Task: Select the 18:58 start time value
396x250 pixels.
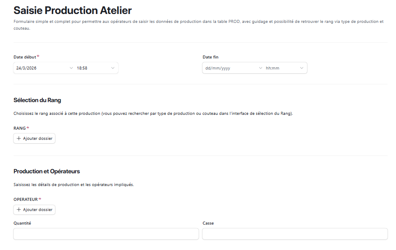Action: click(x=82, y=68)
